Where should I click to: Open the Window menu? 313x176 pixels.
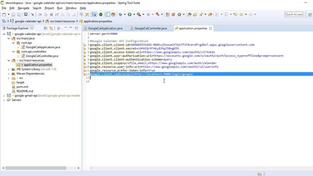click(71, 8)
